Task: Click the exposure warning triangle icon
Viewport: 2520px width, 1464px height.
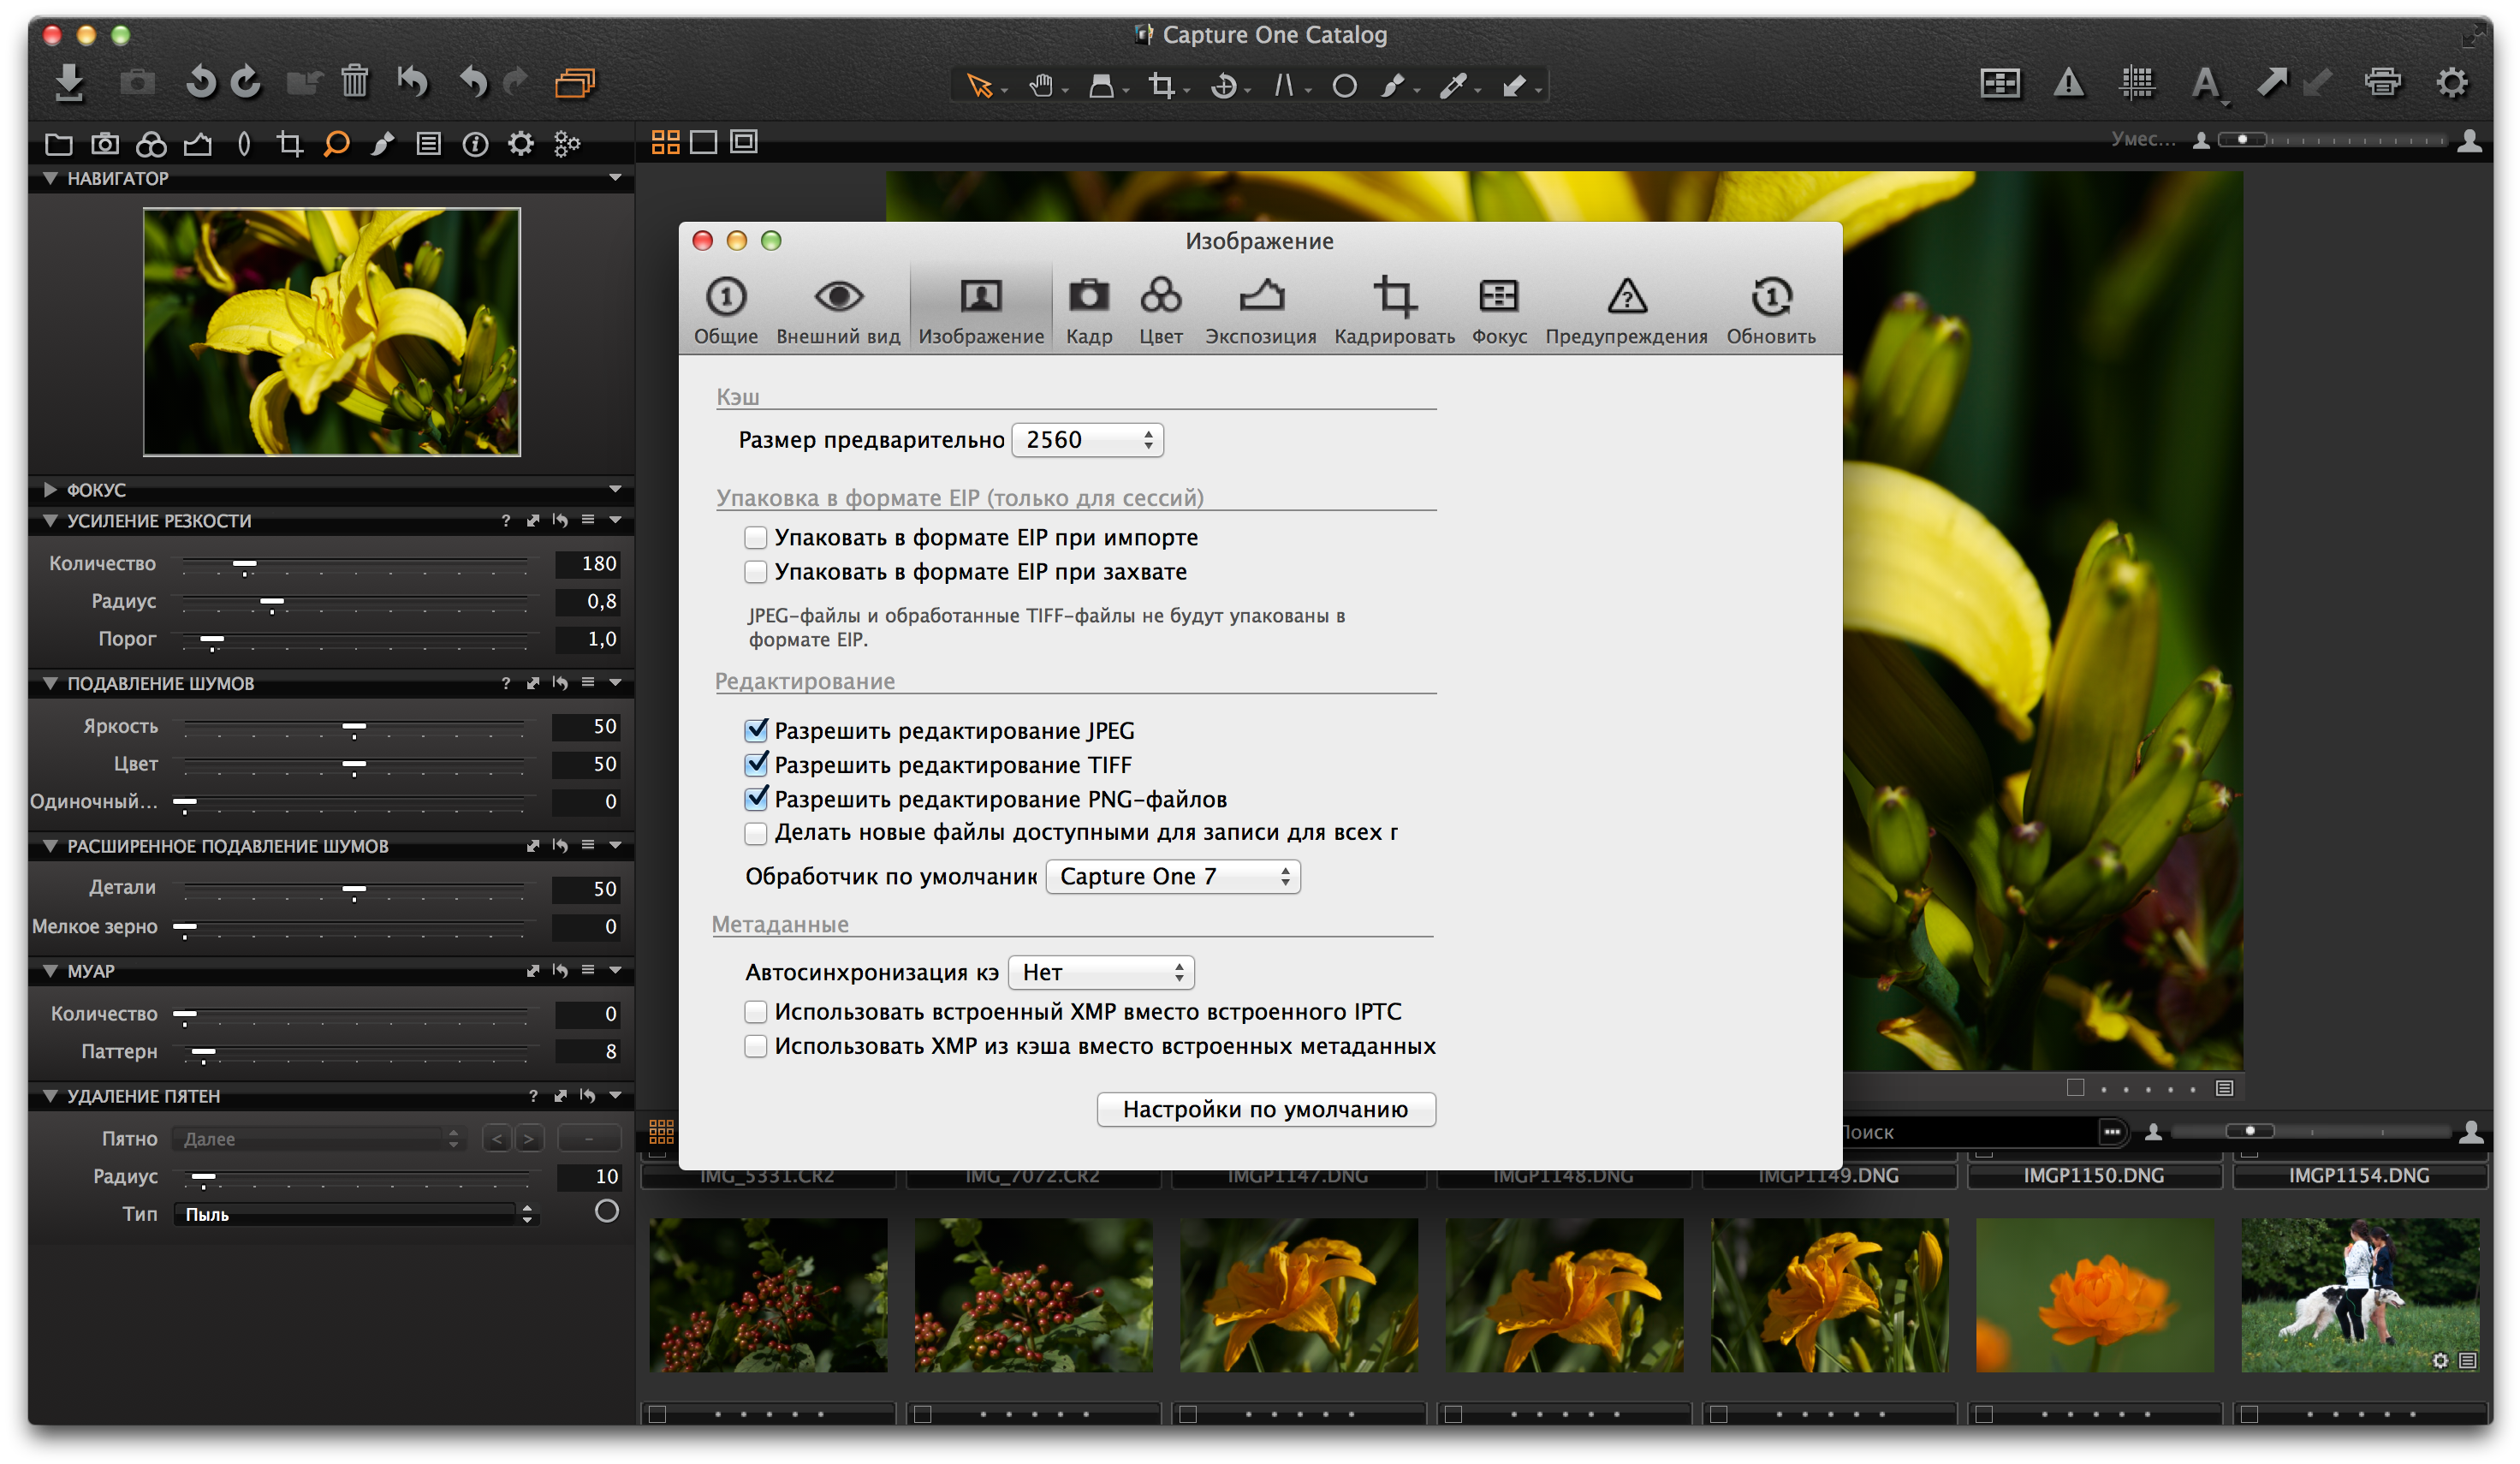Action: pos(2068,83)
